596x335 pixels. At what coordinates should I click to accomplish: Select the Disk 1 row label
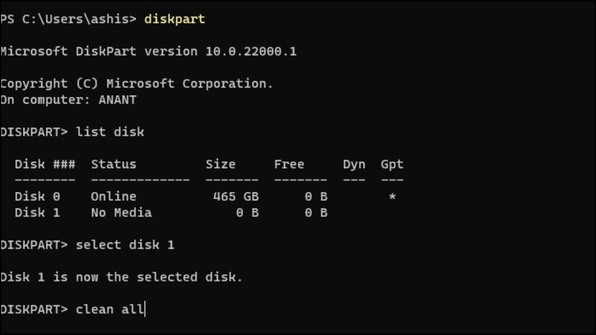click(37, 212)
